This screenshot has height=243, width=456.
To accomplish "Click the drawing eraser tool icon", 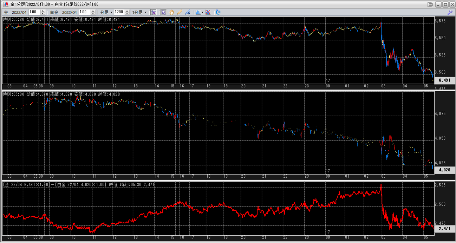I will point(188,12).
